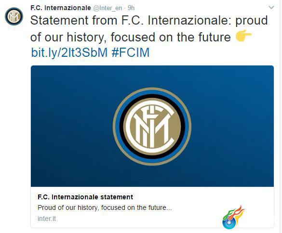Click the Inter logo in the card
The width and height of the screenshot is (282, 233).
click(x=152, y=126)
